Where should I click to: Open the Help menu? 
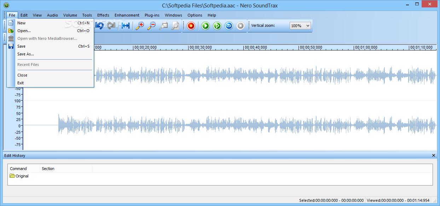click(212, 15)
